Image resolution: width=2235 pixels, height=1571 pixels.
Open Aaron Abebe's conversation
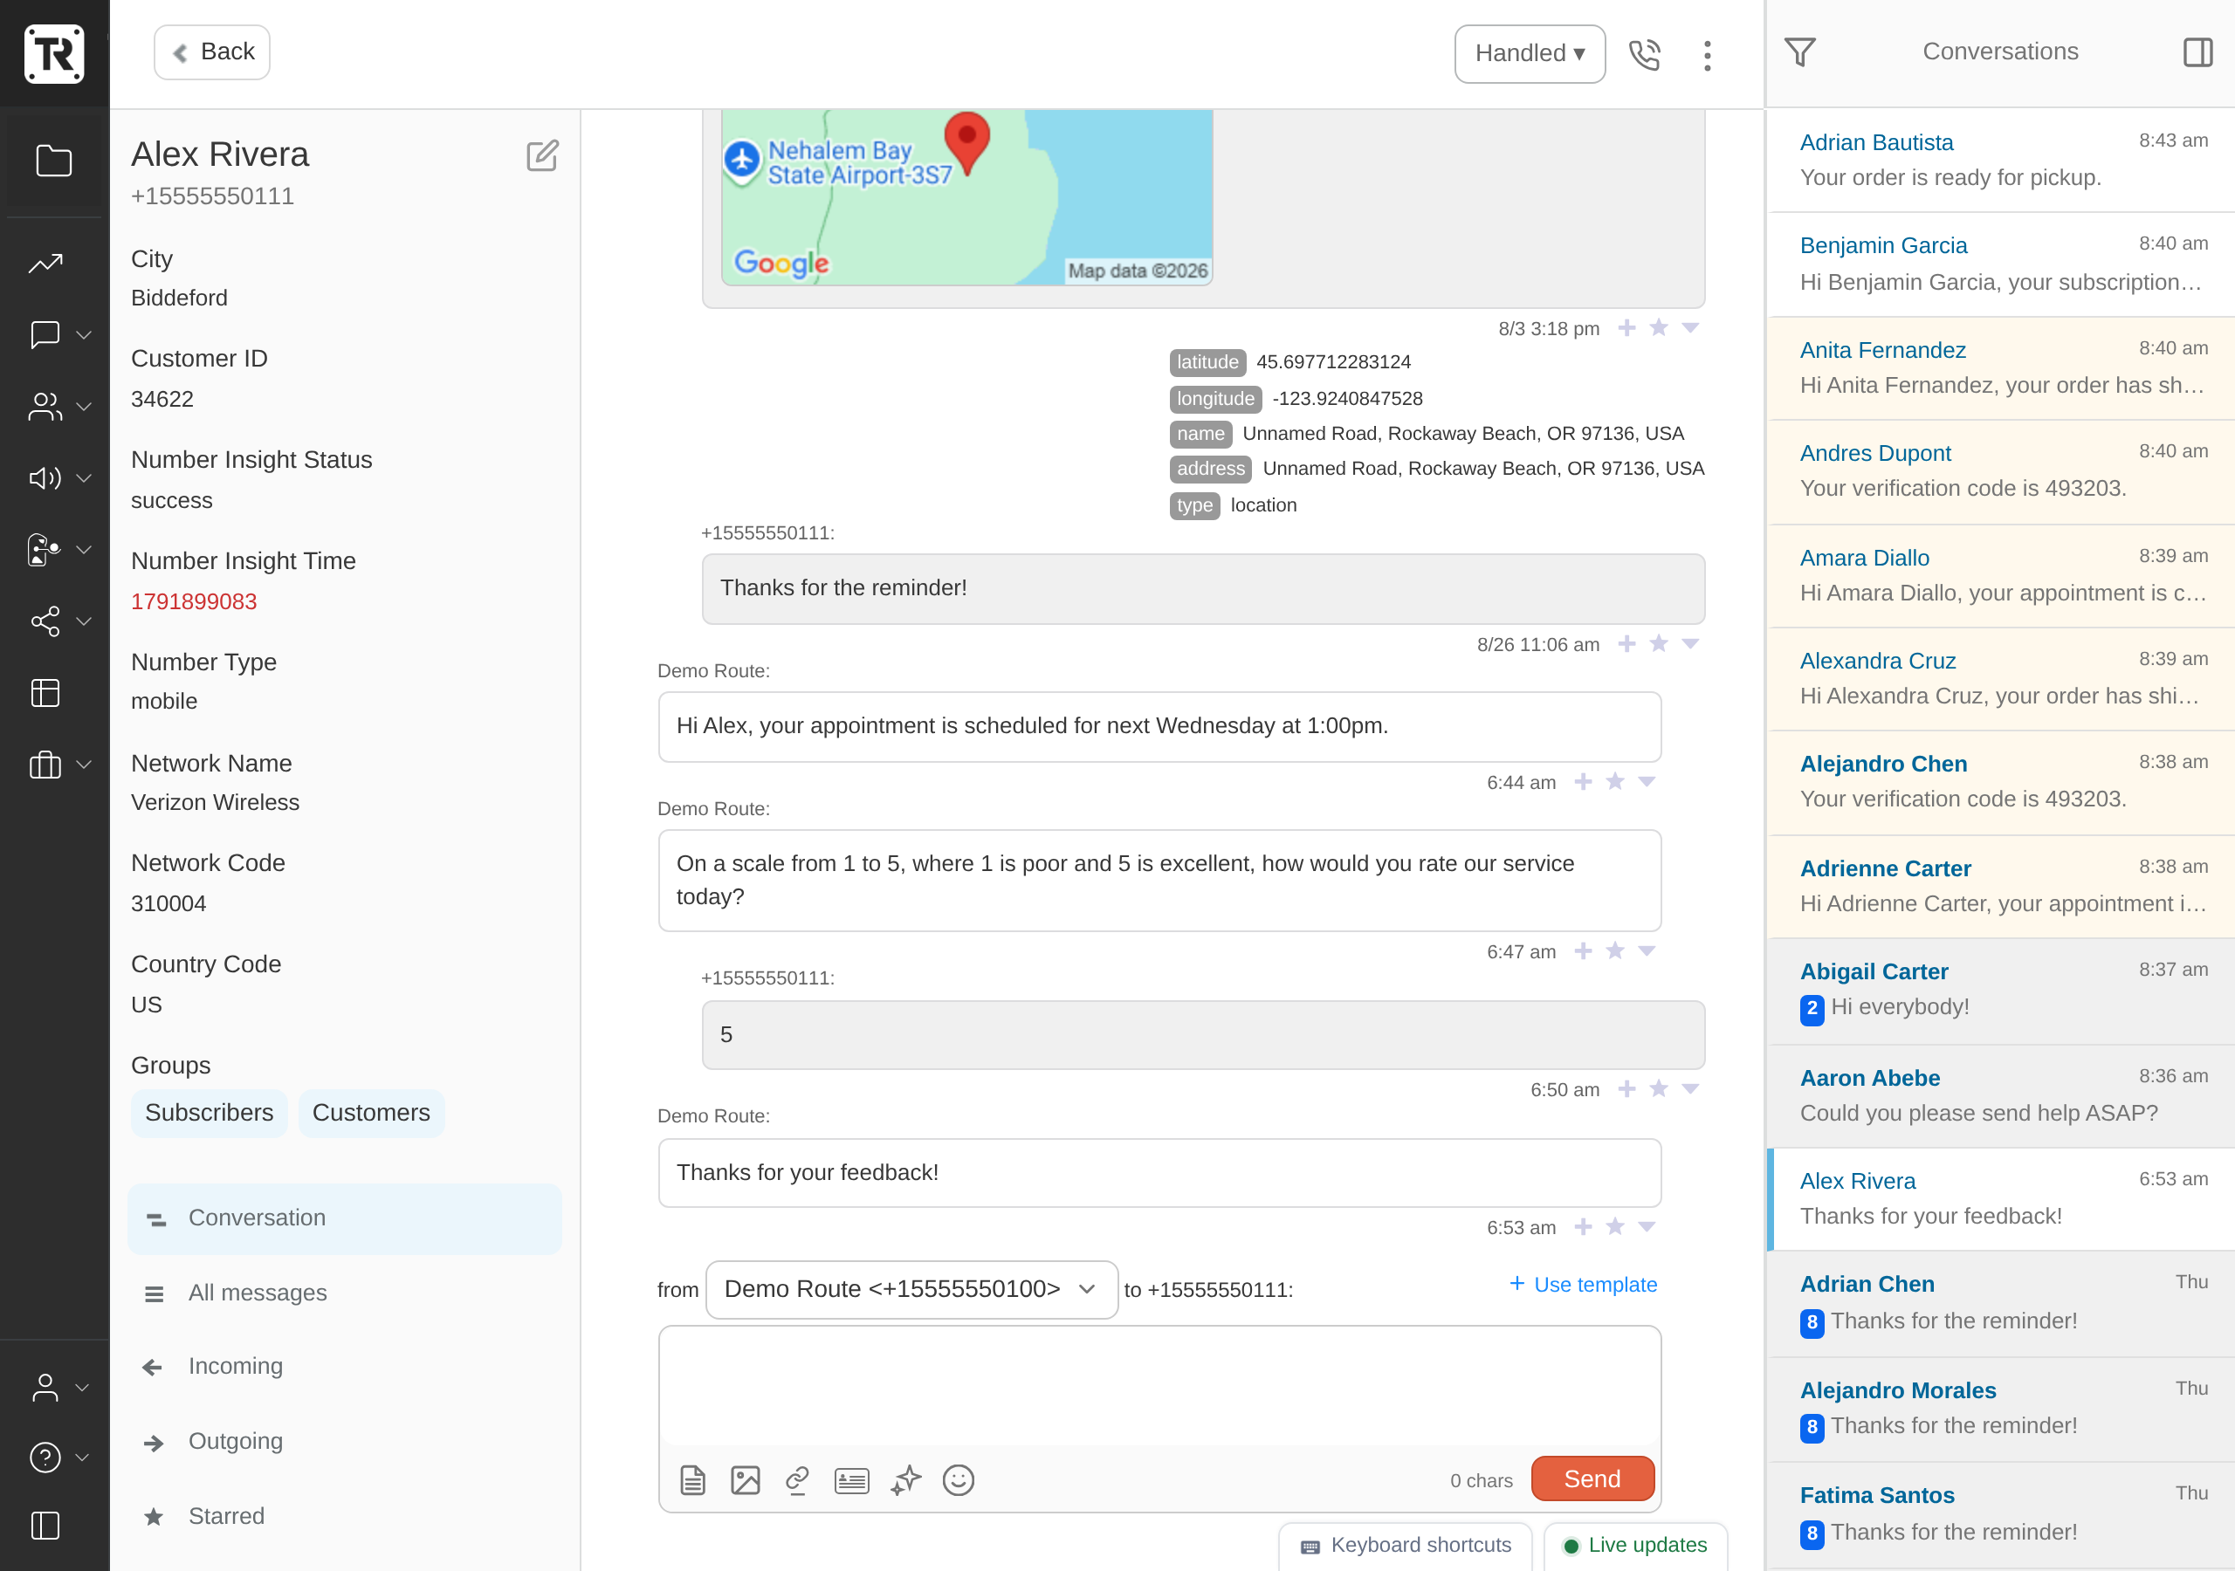[x=2001, y=1097]
